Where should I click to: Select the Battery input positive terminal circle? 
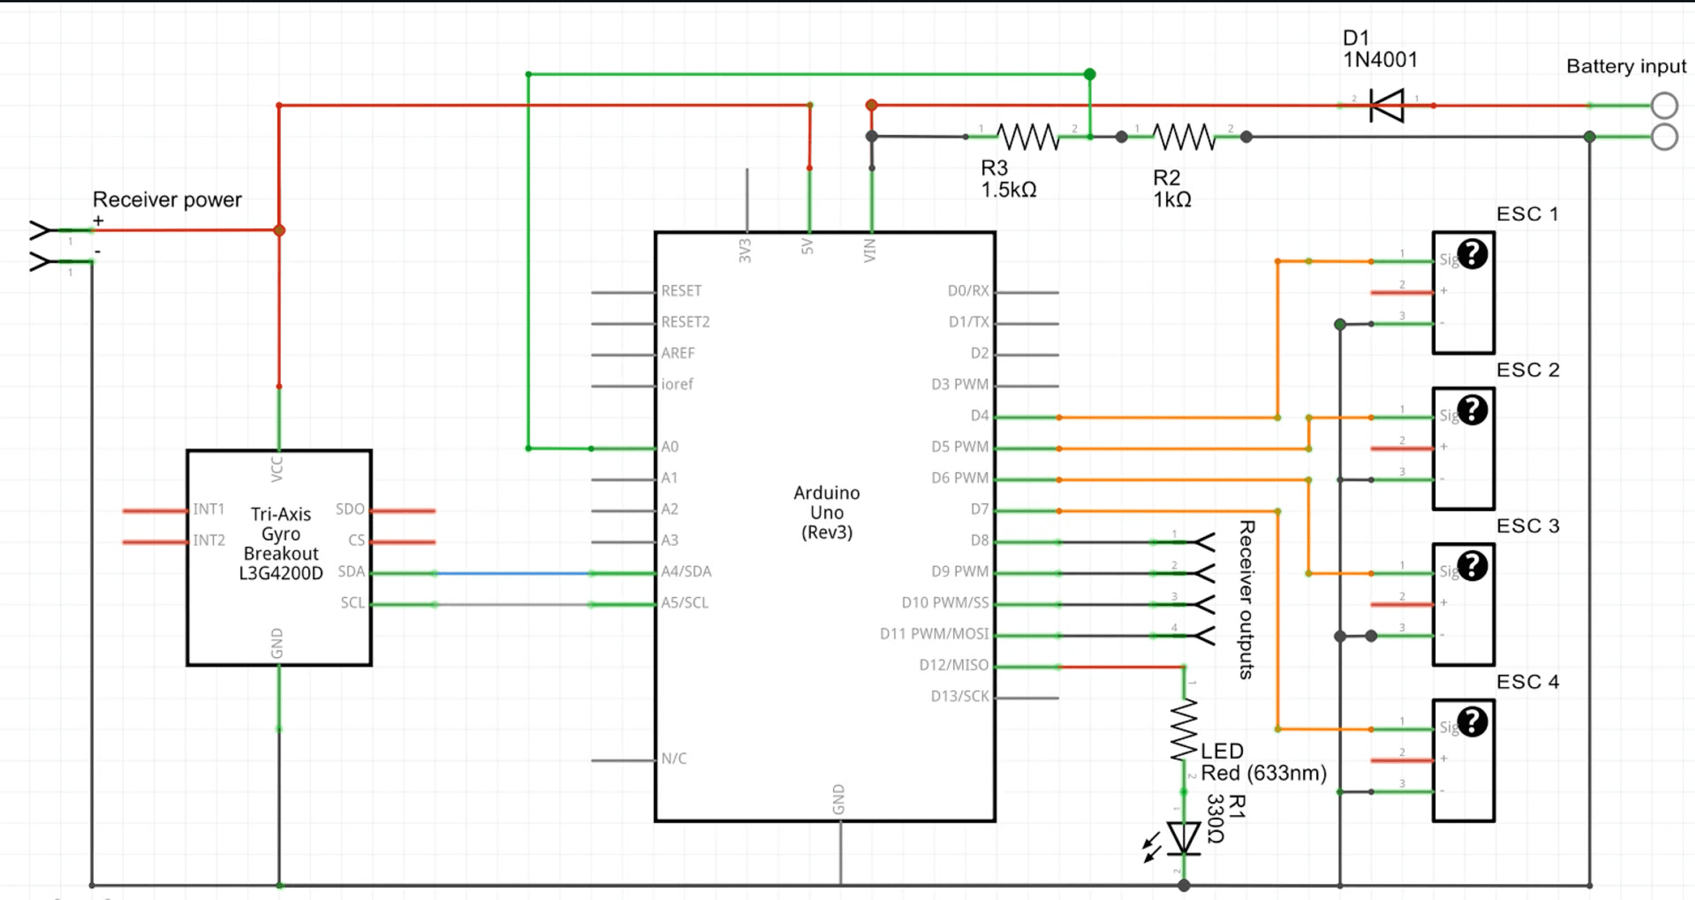click(1664, 105)
